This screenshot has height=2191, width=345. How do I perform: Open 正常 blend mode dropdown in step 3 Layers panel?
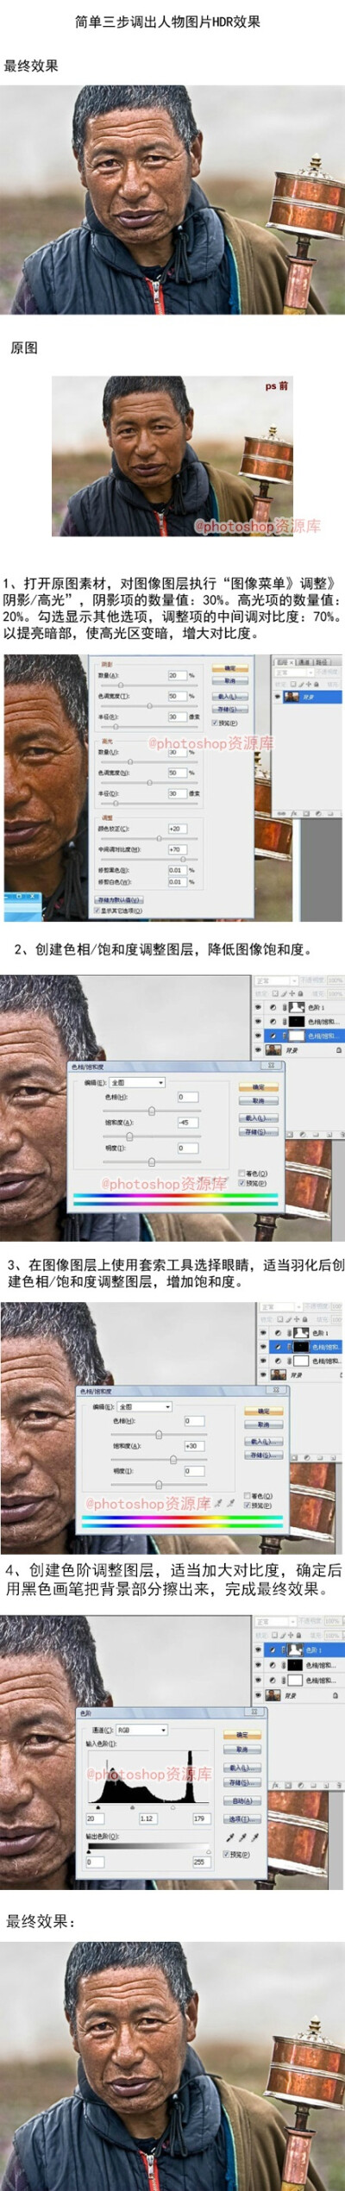pyautogui.click(x=280, y=1307)
